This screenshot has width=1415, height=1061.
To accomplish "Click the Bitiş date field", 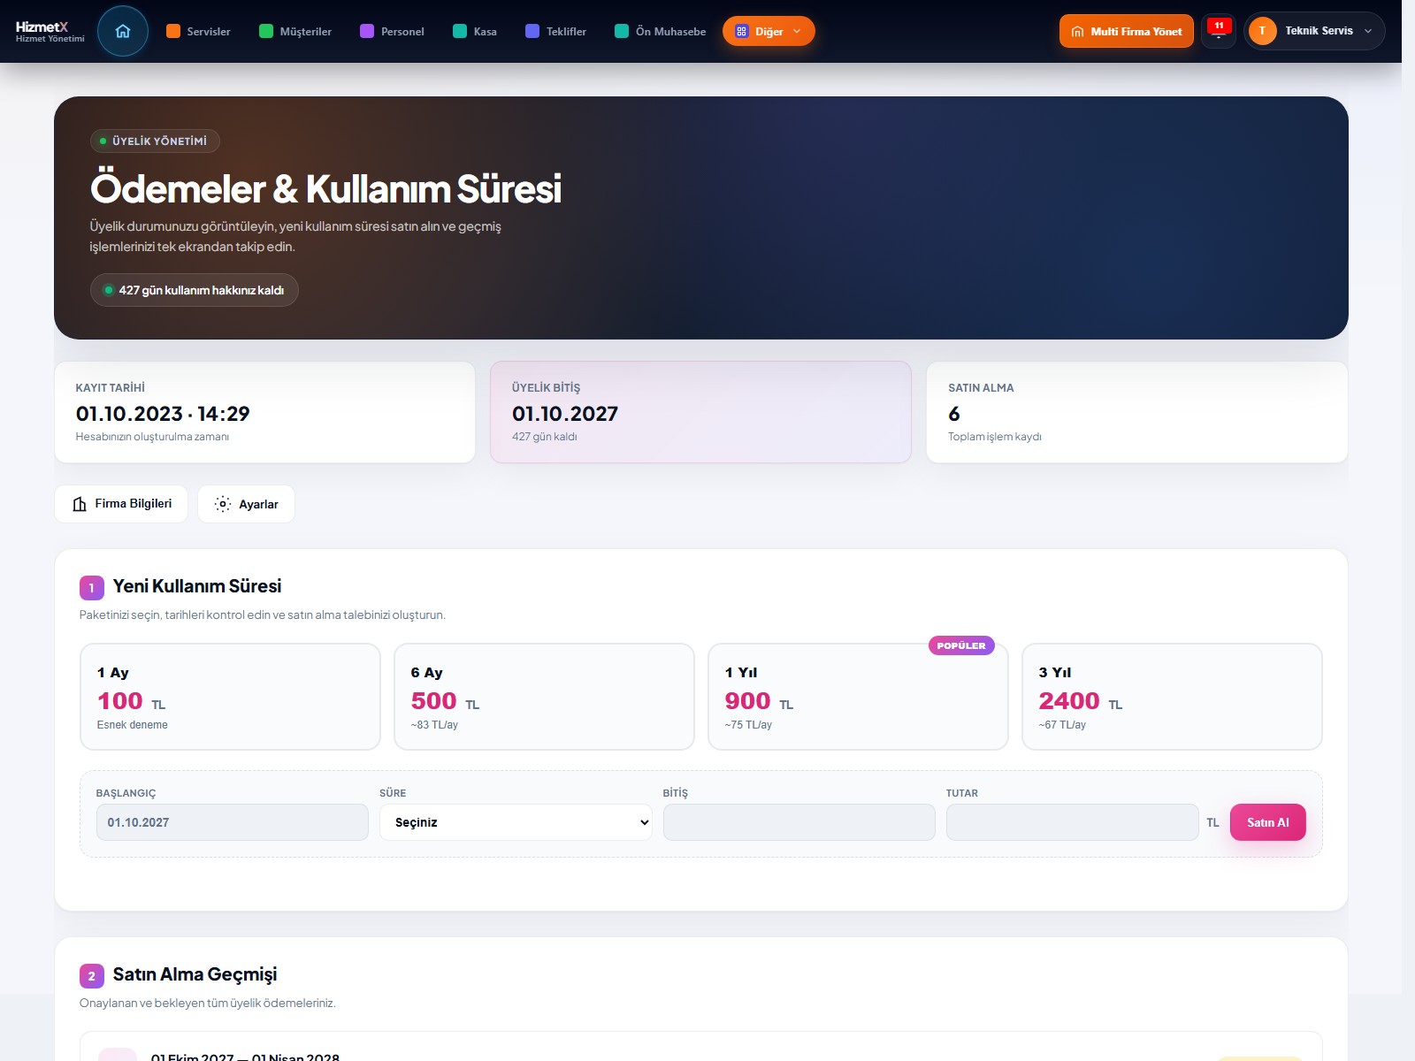I will click(799, 822).
